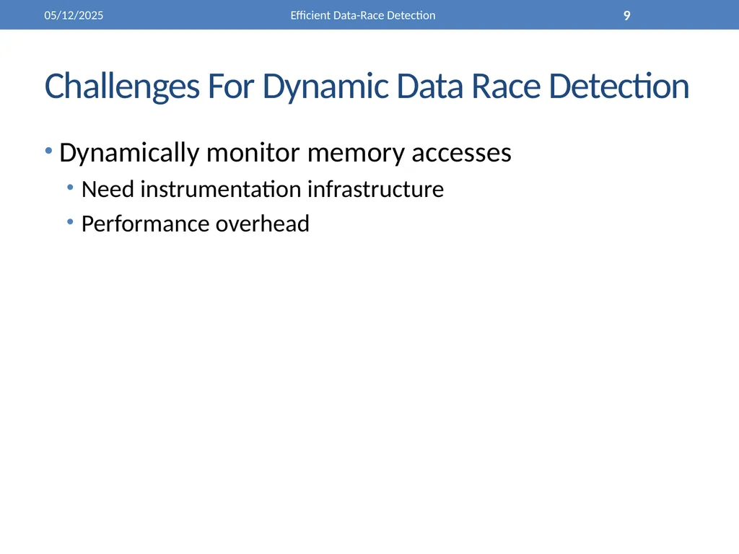Click the date 05/12/2025 in header
Screen dimensions: 739x554
pos(74,16)
